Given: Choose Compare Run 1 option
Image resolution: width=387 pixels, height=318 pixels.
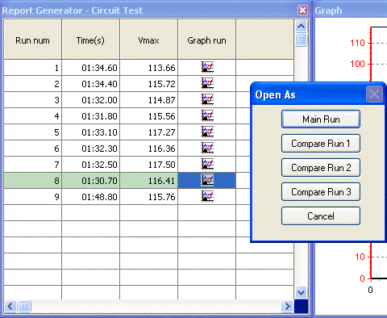Looking at the screenshot, I should point(321,144).
